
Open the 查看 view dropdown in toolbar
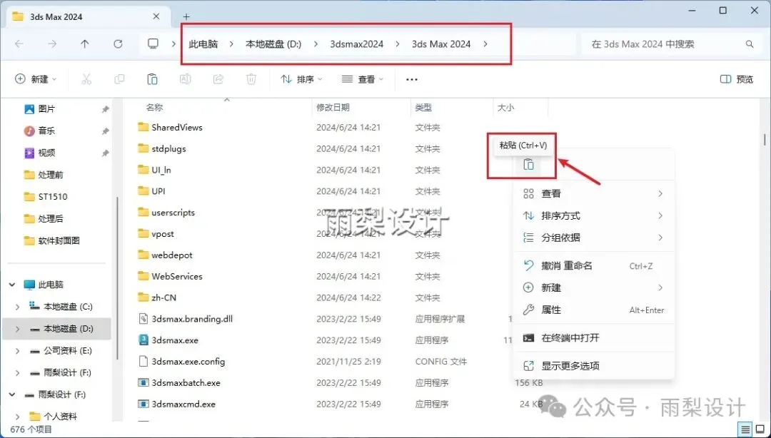(x=363, y=79)
